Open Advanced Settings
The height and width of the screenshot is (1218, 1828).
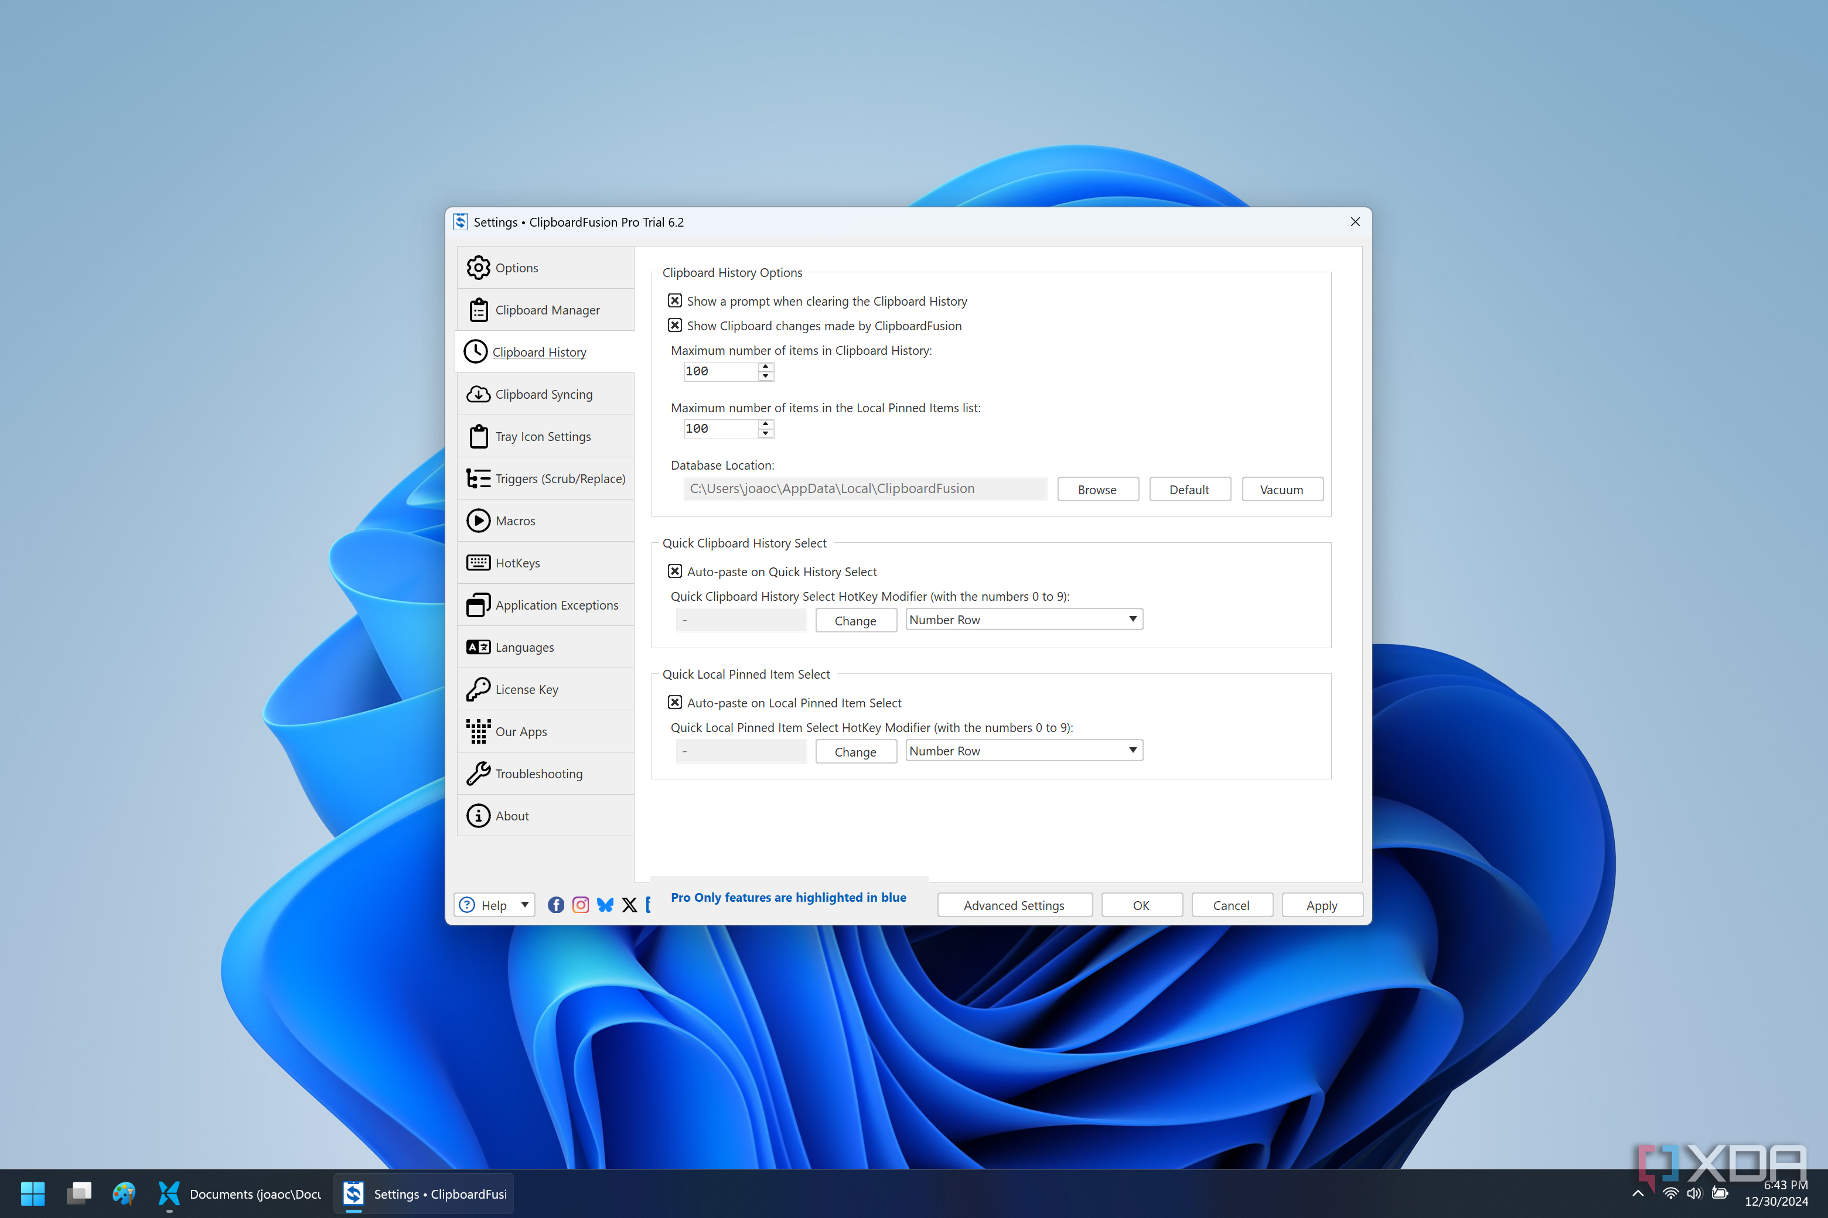click(x=1015, y=905)
